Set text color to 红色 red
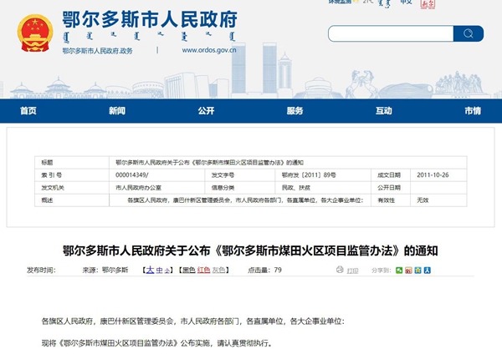Image resolution: width=502 pixels, height=359 pixels. tap(202, 271)
